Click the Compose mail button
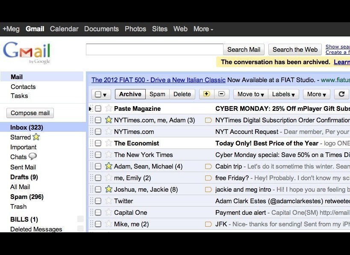350x255 pixels. [x=30, y=113]
